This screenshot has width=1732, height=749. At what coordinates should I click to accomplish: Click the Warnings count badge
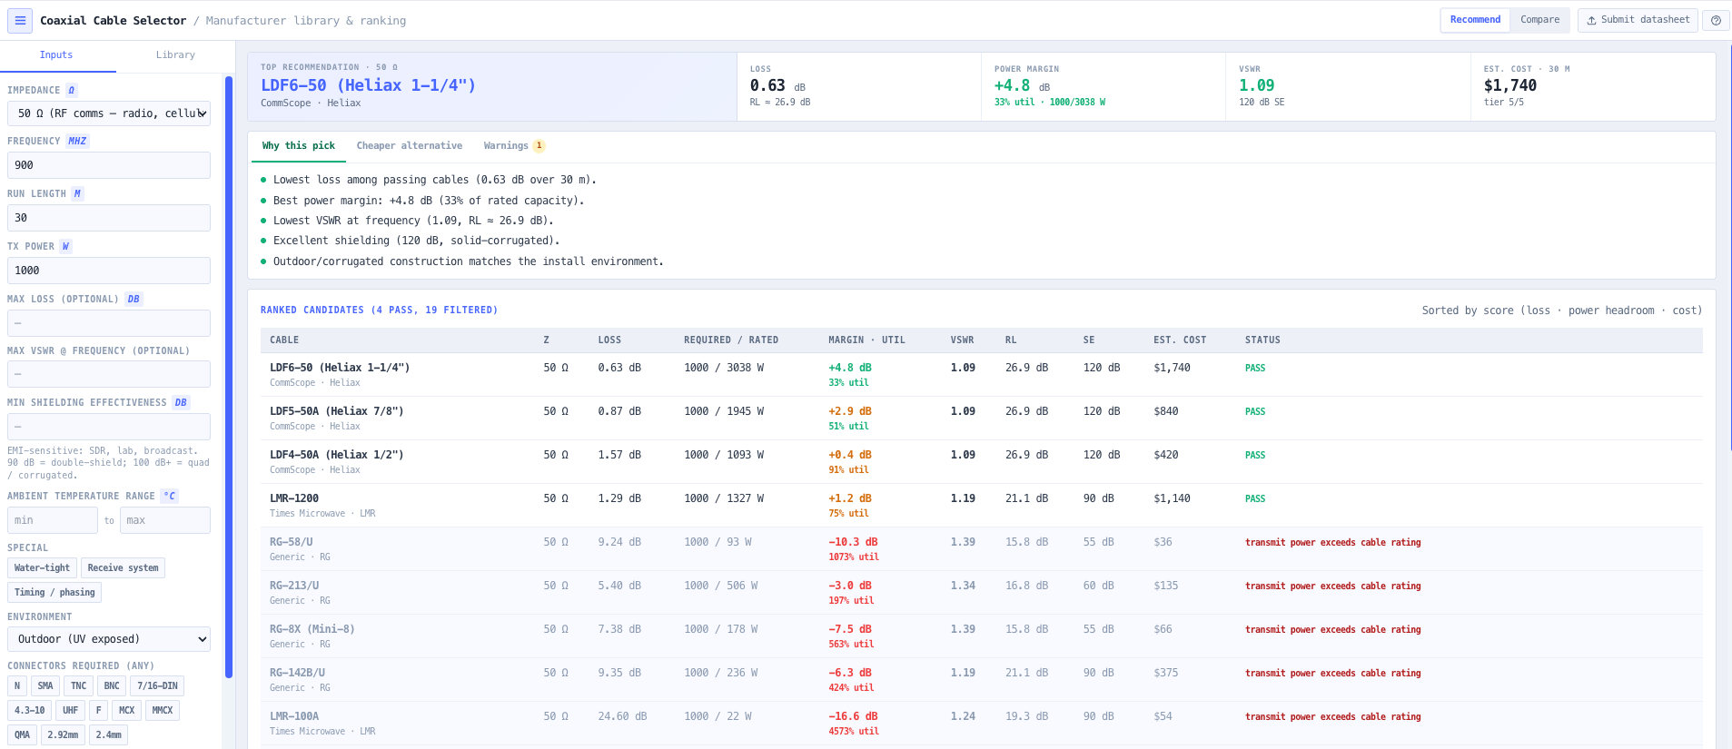[539, 146]
